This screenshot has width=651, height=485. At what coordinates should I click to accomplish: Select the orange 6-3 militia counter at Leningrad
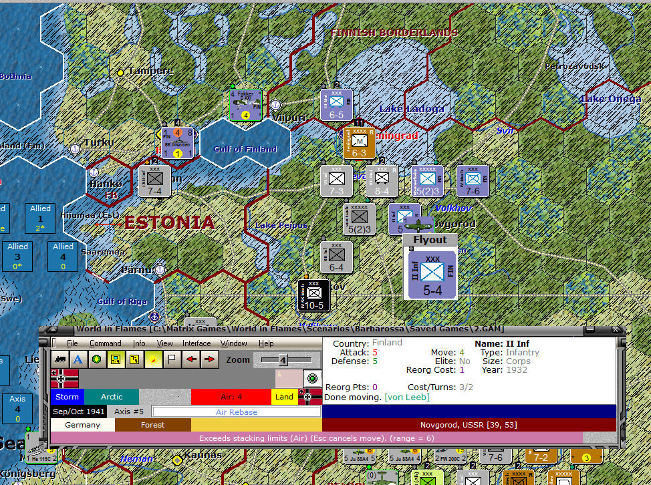(359, 143)
